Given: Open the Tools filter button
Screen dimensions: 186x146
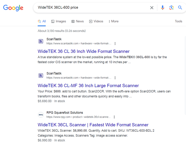Looking at the screenshot, I should [179, 21].
